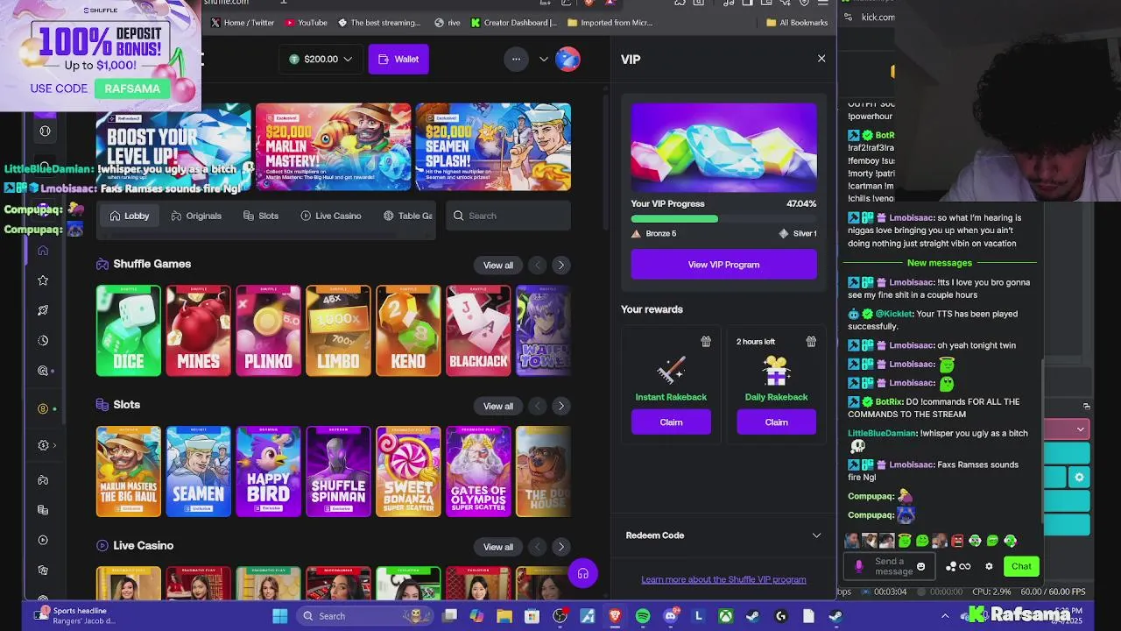
Task: Click the Wallet button
Action: tap(398, 60)
